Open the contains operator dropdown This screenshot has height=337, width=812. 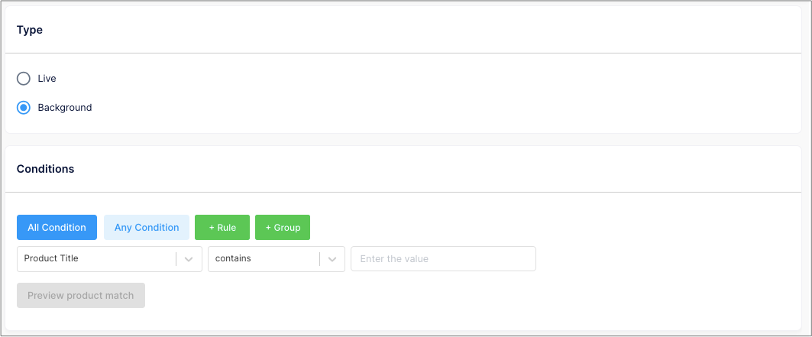point(277,258)
